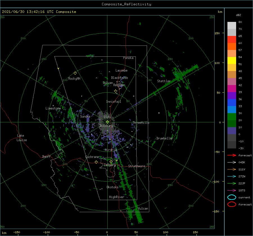Select the magenta 42 dBZ swatch
The image size is (253, 236).
click(232, 88)
